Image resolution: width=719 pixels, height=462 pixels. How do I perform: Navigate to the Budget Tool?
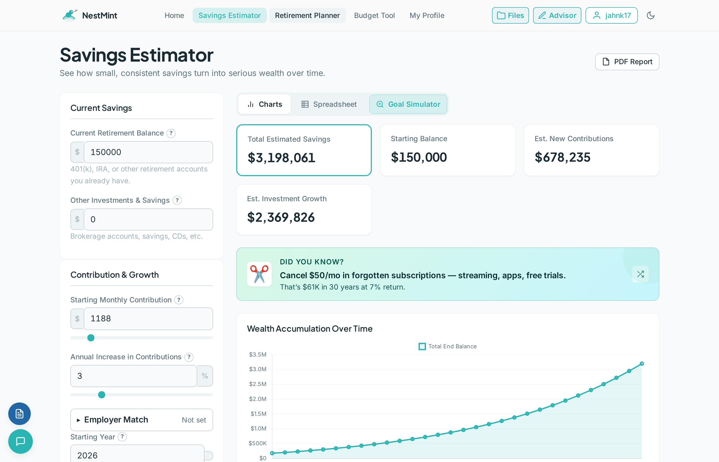pyautogui.click(x=374, y=15)
